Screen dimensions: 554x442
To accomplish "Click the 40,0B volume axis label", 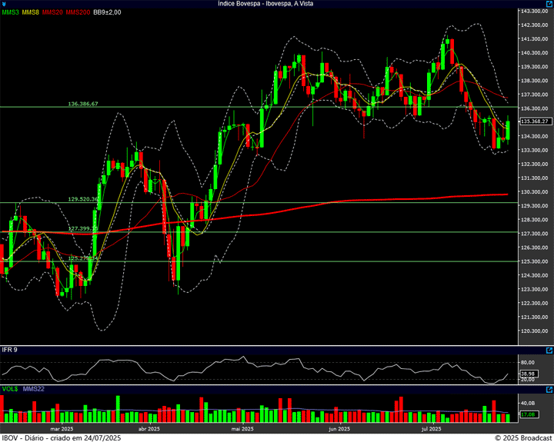I will tap(528, 403).
